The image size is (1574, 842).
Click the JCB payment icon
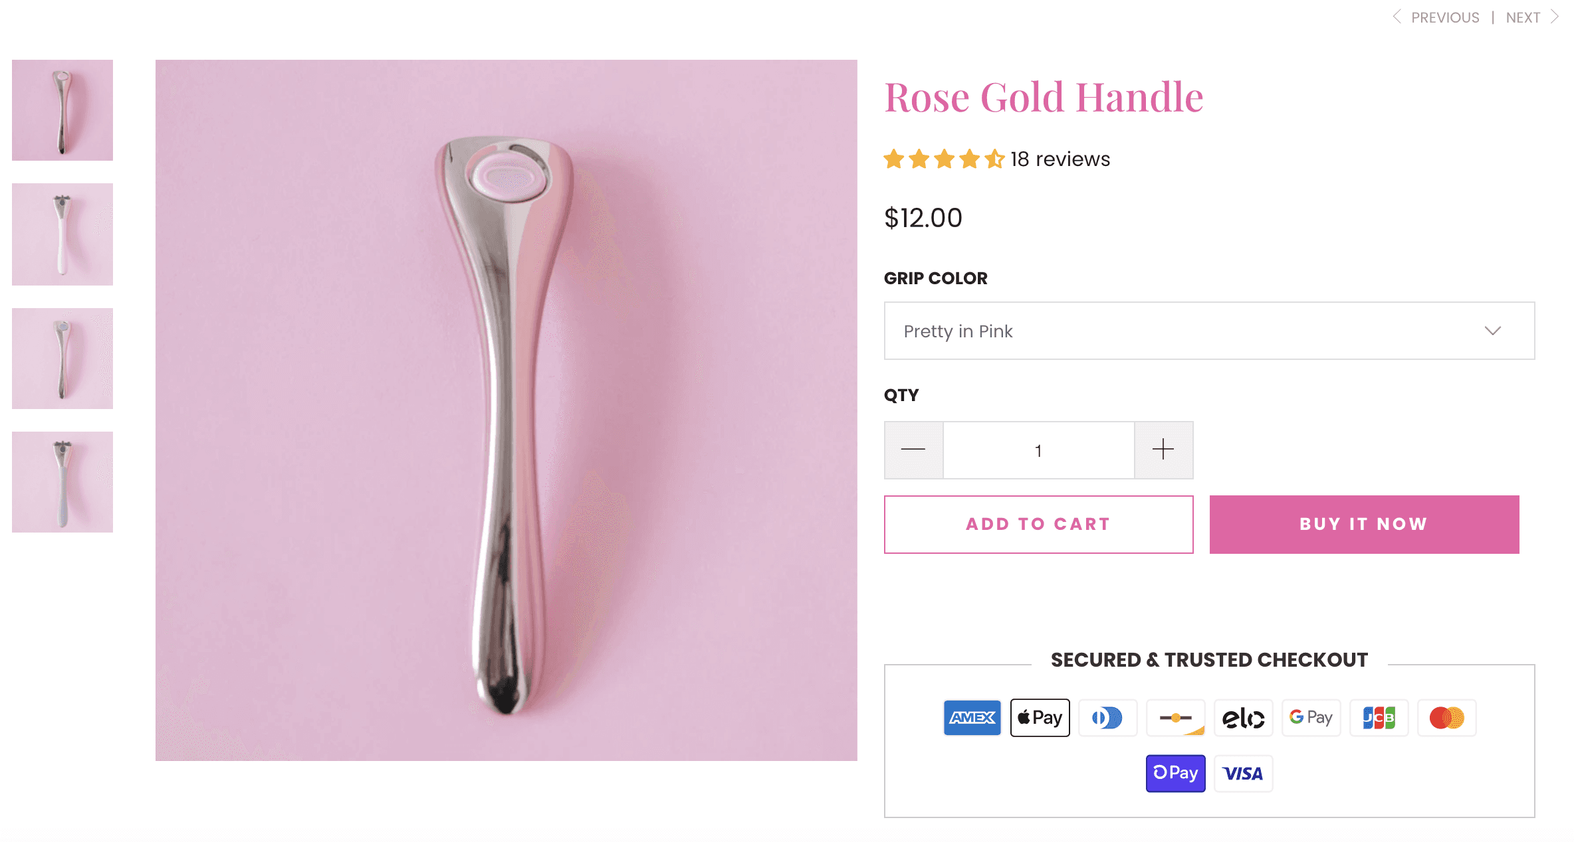1379,718
